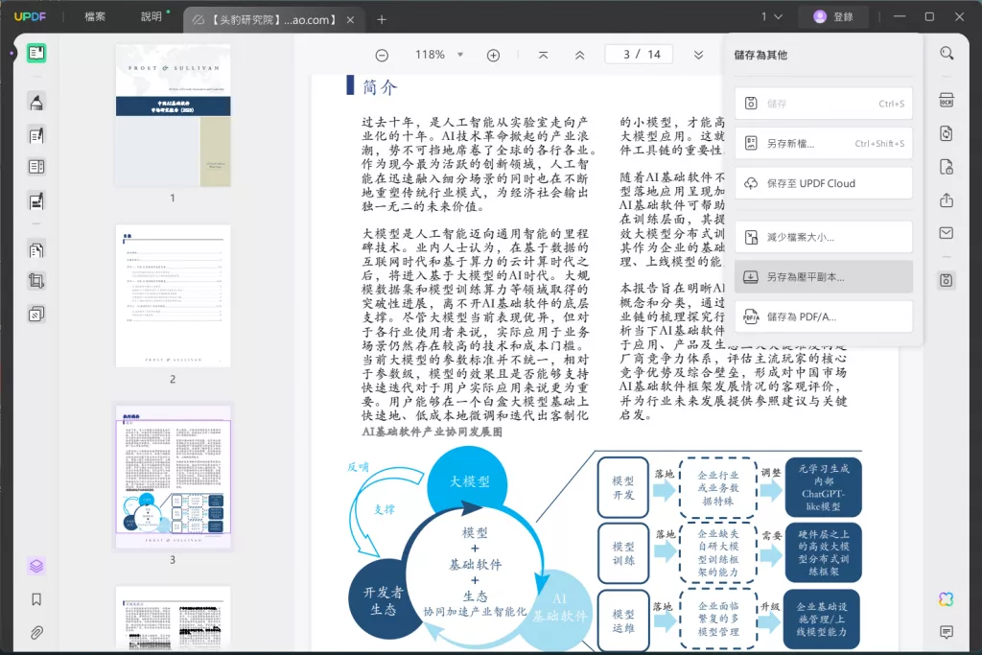Image resolution: width=982 pixels, height=655 pixels.
Task: Select 儲存 Ctrl+S option
Action: click(x=823, y=104)
